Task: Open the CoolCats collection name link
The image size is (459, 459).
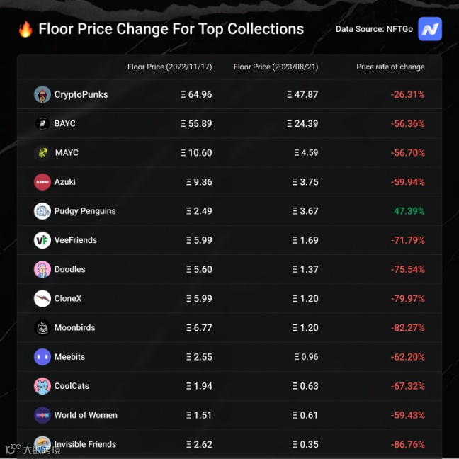Action: point(72,386)
